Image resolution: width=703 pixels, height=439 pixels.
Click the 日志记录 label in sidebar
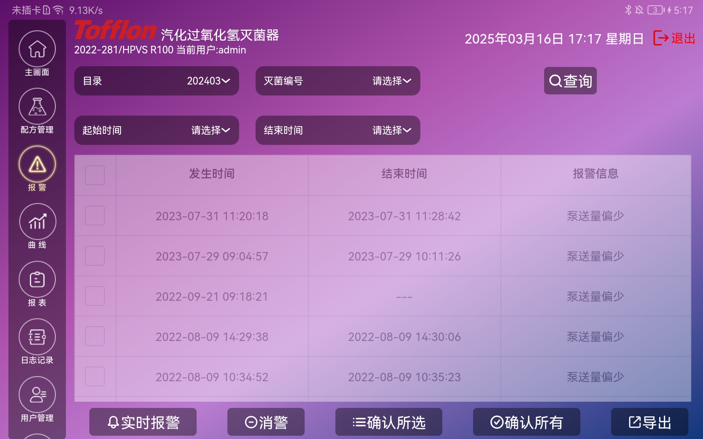click(x=37, y=360)
